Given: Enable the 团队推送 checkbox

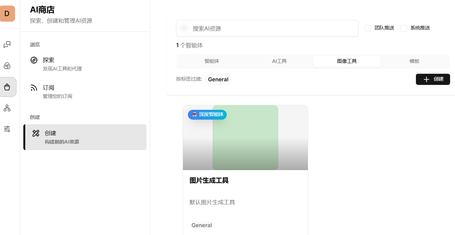Looking at the screenshot, I should coord(368,28).
